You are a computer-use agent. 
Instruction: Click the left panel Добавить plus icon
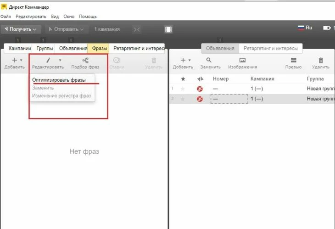point(15,60)
